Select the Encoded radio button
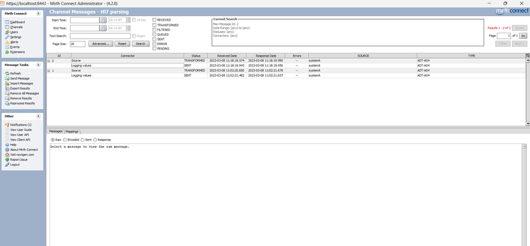 pyautogui.click(x=65, y=140)
